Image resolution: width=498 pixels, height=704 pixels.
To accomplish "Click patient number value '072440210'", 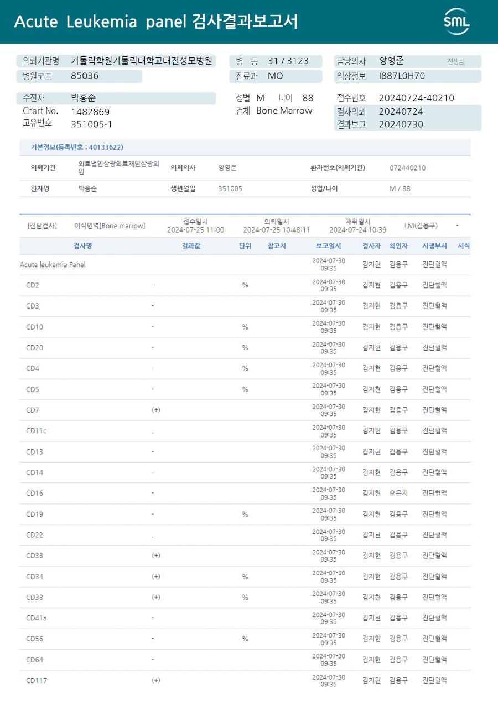I will coord(408,168).
